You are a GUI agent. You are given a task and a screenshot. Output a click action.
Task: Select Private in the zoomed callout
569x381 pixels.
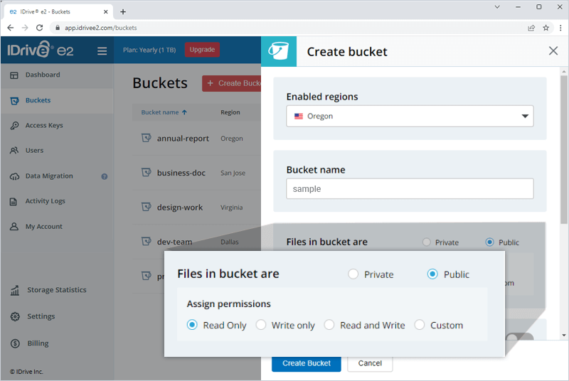tap(353, 274)
